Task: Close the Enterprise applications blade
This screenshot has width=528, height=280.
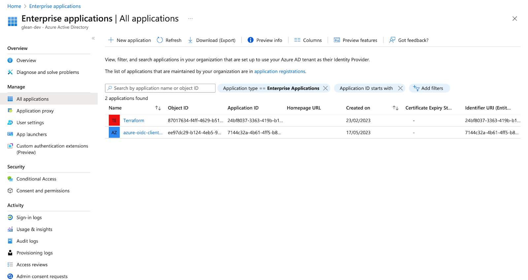Action: pyautogui.click(x=514, y=18)
